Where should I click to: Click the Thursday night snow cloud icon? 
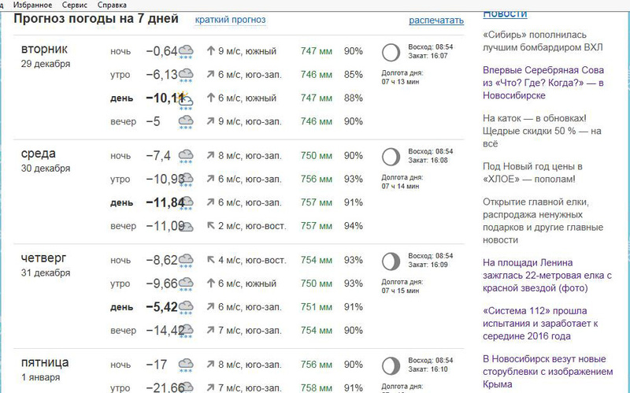tap(187, 261)
